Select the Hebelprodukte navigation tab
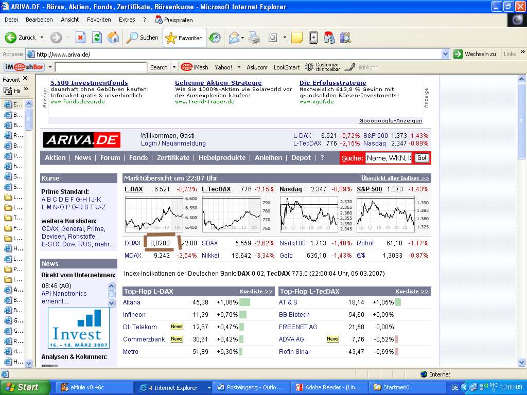The height and width of the screenshot is (395, 527). click(222, 157)
